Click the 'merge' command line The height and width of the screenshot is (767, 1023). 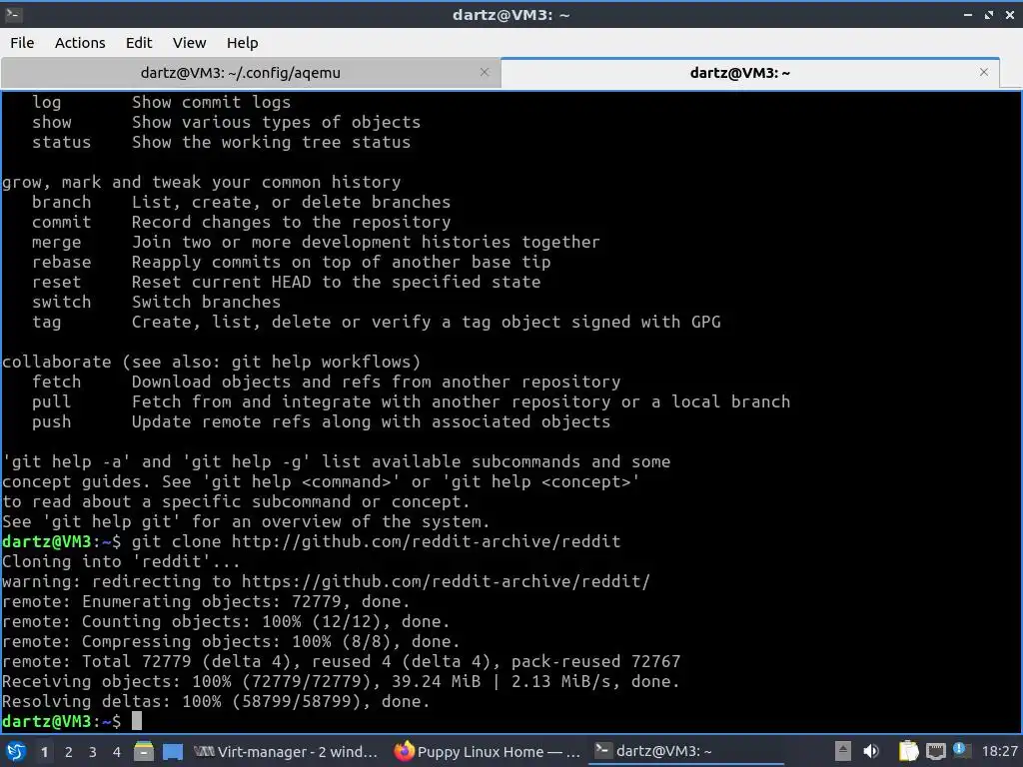[316, 242]
